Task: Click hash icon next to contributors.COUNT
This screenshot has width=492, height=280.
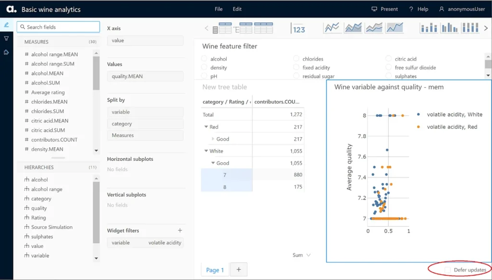Action: [x=26, y=140]
